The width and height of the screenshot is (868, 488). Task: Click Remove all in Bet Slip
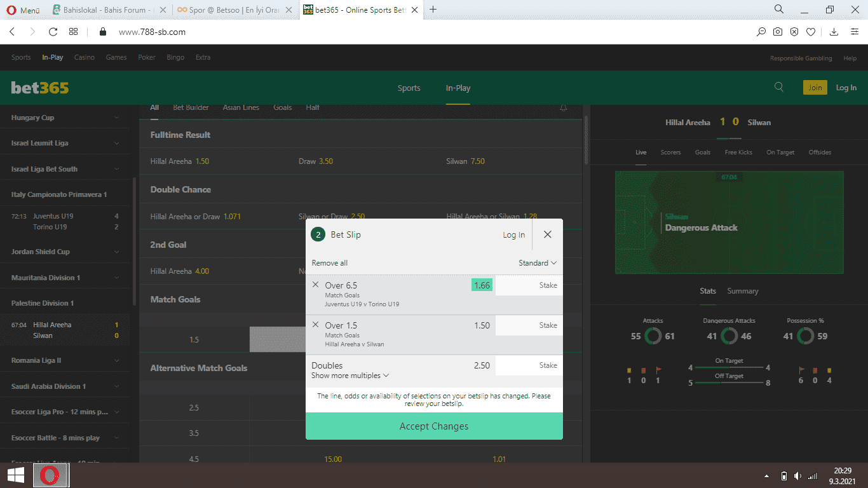[329, 263]
